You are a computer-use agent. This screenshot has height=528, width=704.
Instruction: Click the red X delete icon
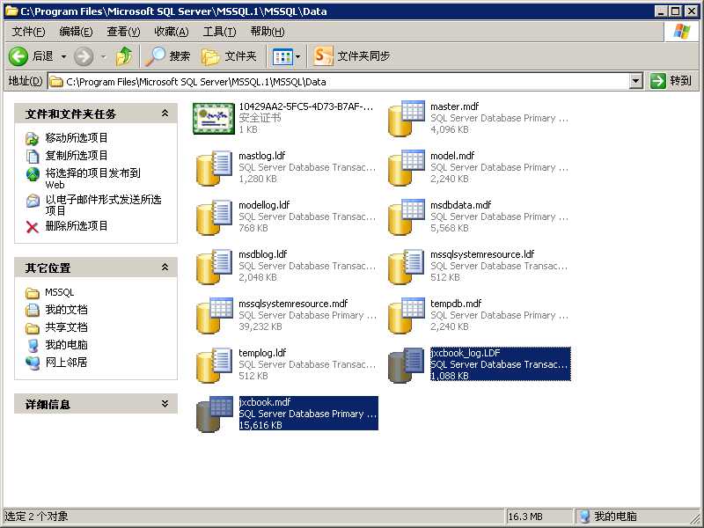click(33, 227)
